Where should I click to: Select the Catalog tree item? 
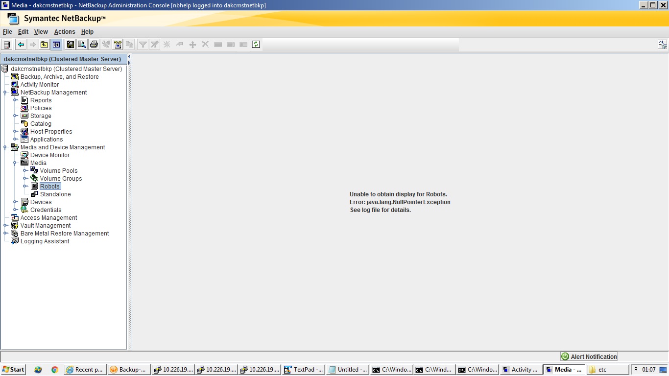click(41, 124)
